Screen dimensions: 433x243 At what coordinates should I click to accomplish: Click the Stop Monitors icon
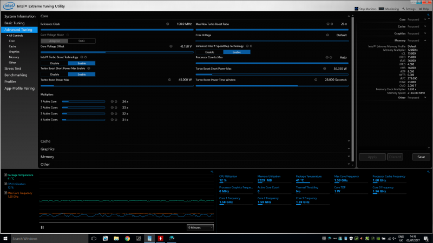pyautogui.click(x=356, y=9)
